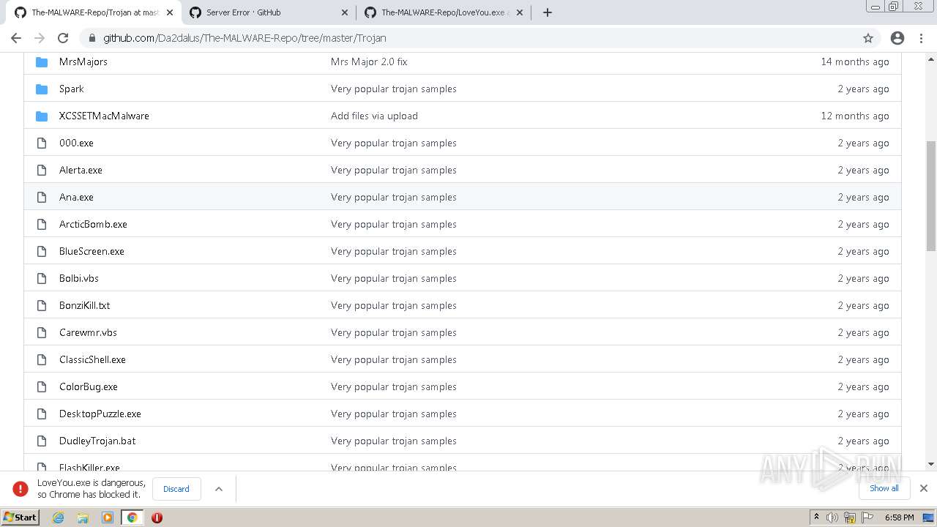Open the BonziKill.txt file

pos(85,305)
